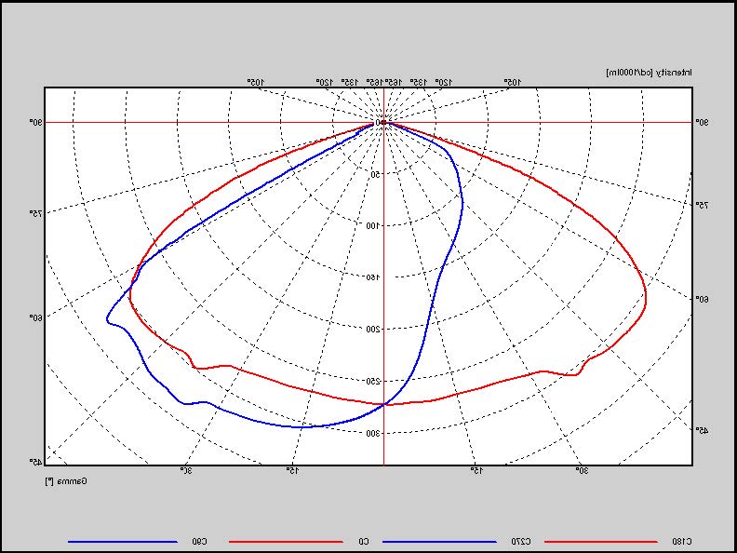Click the red line sample beside C0

pyautogui.click(x=286, y=542)
